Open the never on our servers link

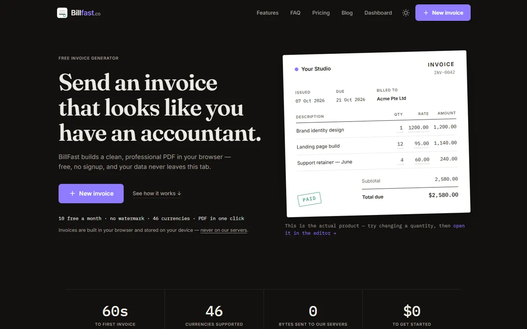(224, 230)
